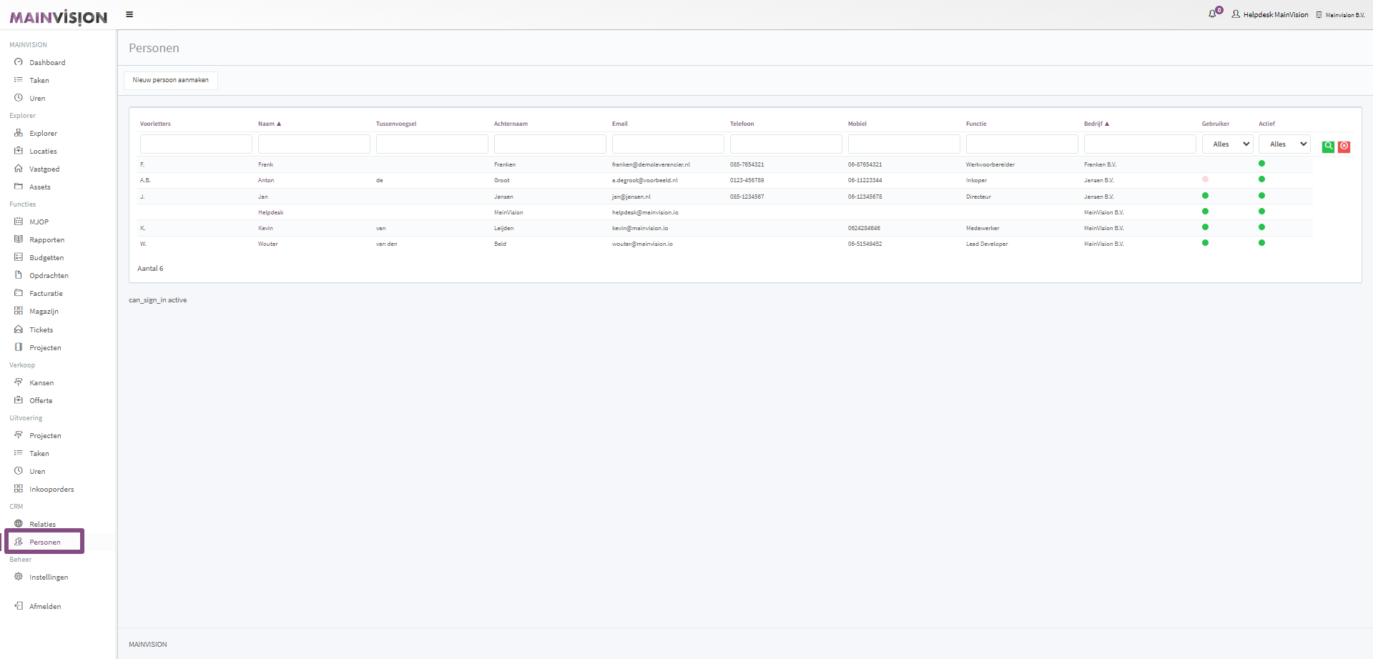Click the Relaties globe icon

coord(19,524)
